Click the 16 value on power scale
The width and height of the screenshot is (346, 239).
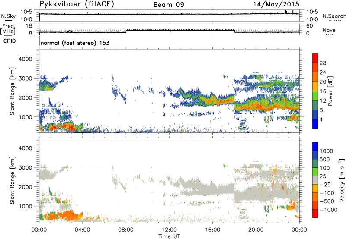323,91
